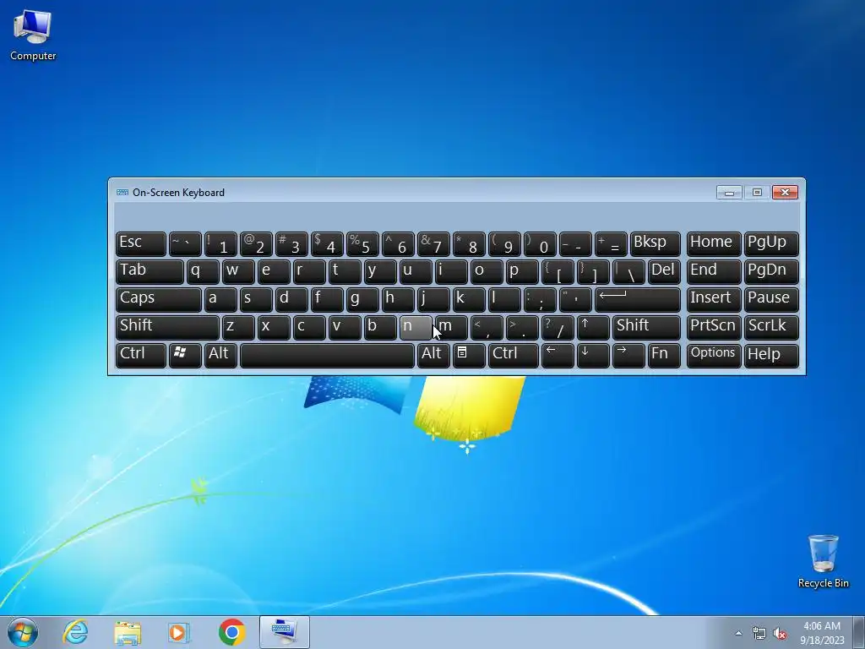Tap the tilde backtick key
865x649 pixels.
point(185,244)
